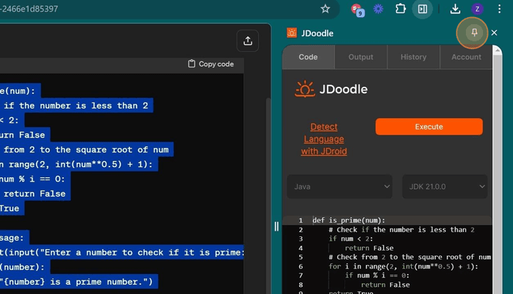Click Detect Language with JDroid link
The width and height of the screenshot is (513, 294).
[x=323, y=139]
